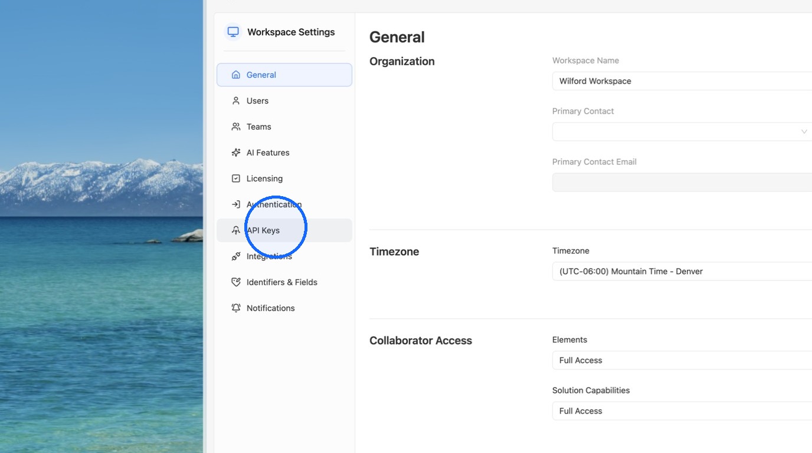Viewport: 812px width, 453px height.
Task: Click the API Keys icon
Action: [x=236, y=230]
